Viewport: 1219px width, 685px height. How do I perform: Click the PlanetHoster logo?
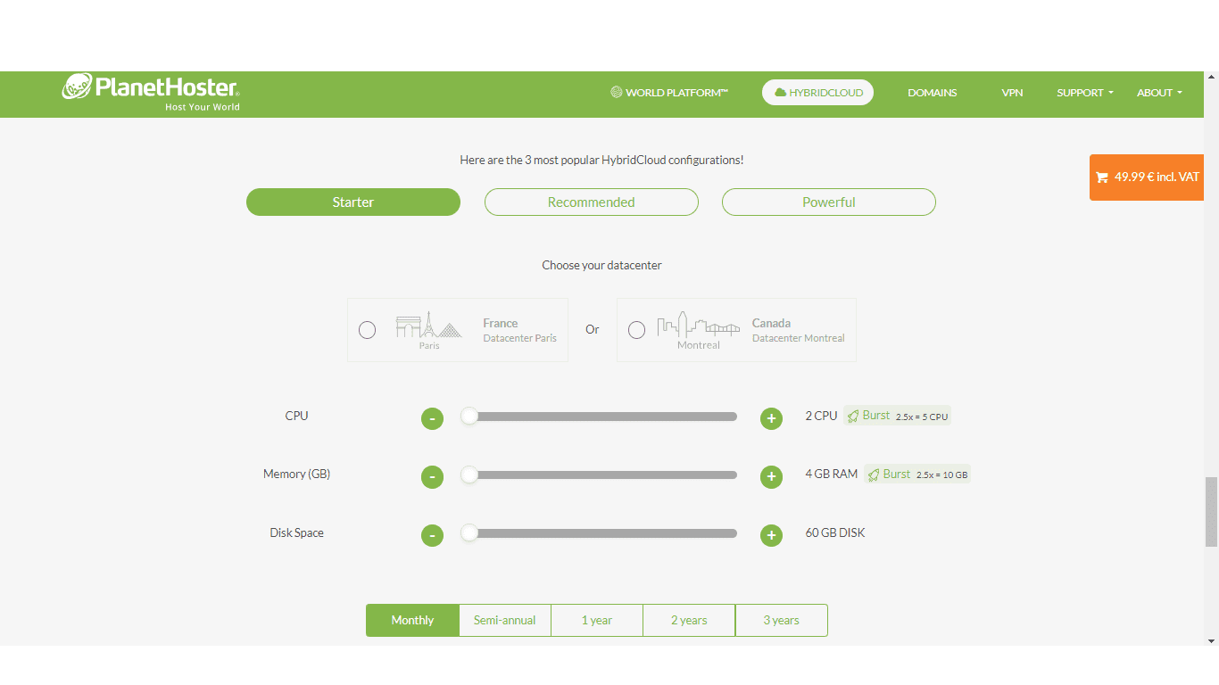pyautogui.click(x=150, y=92)
